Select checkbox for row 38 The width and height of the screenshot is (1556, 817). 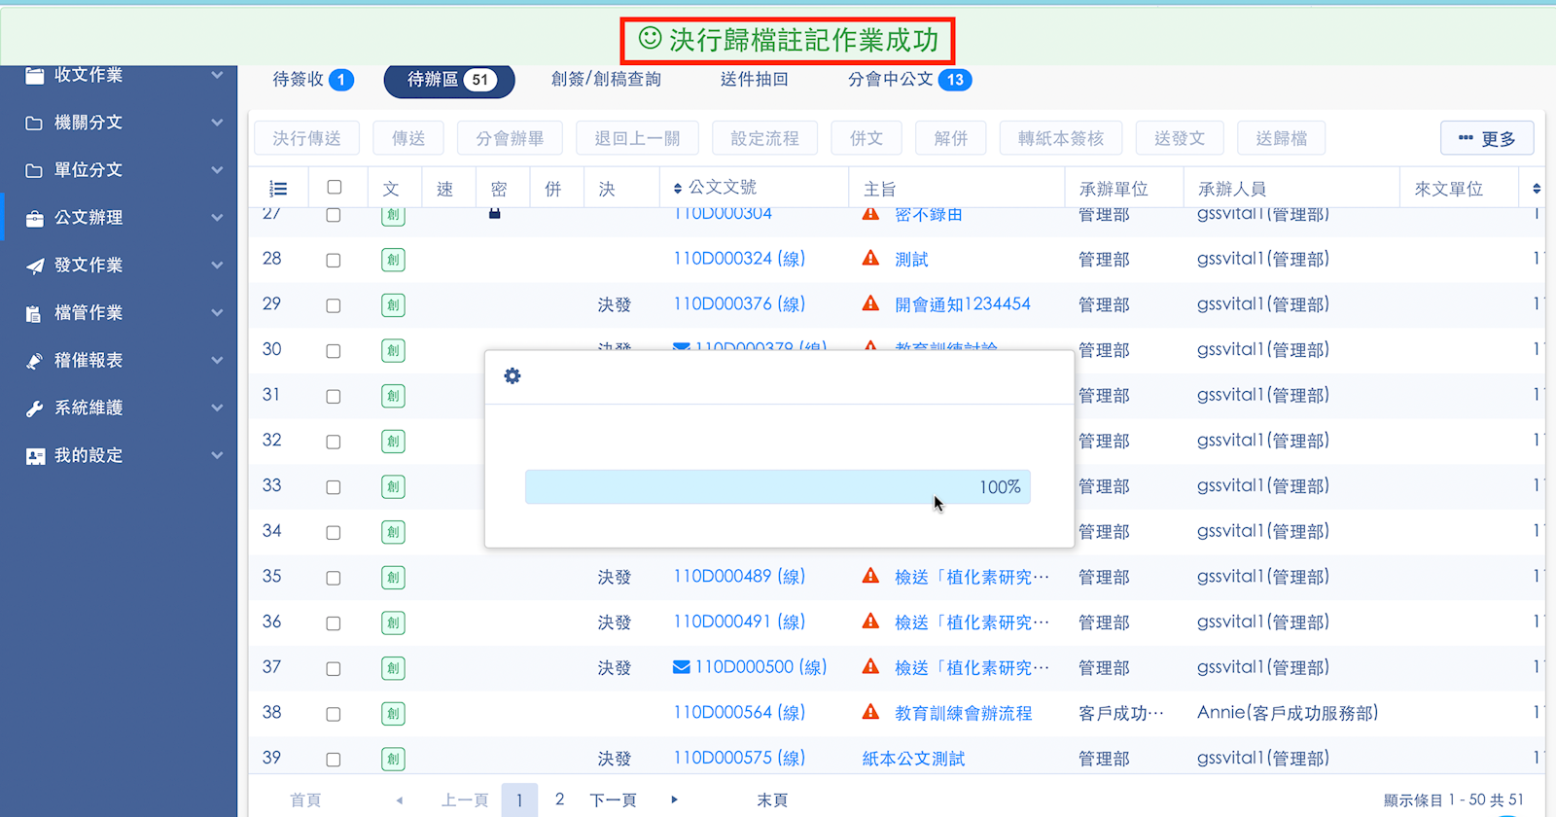coord(334,714)
